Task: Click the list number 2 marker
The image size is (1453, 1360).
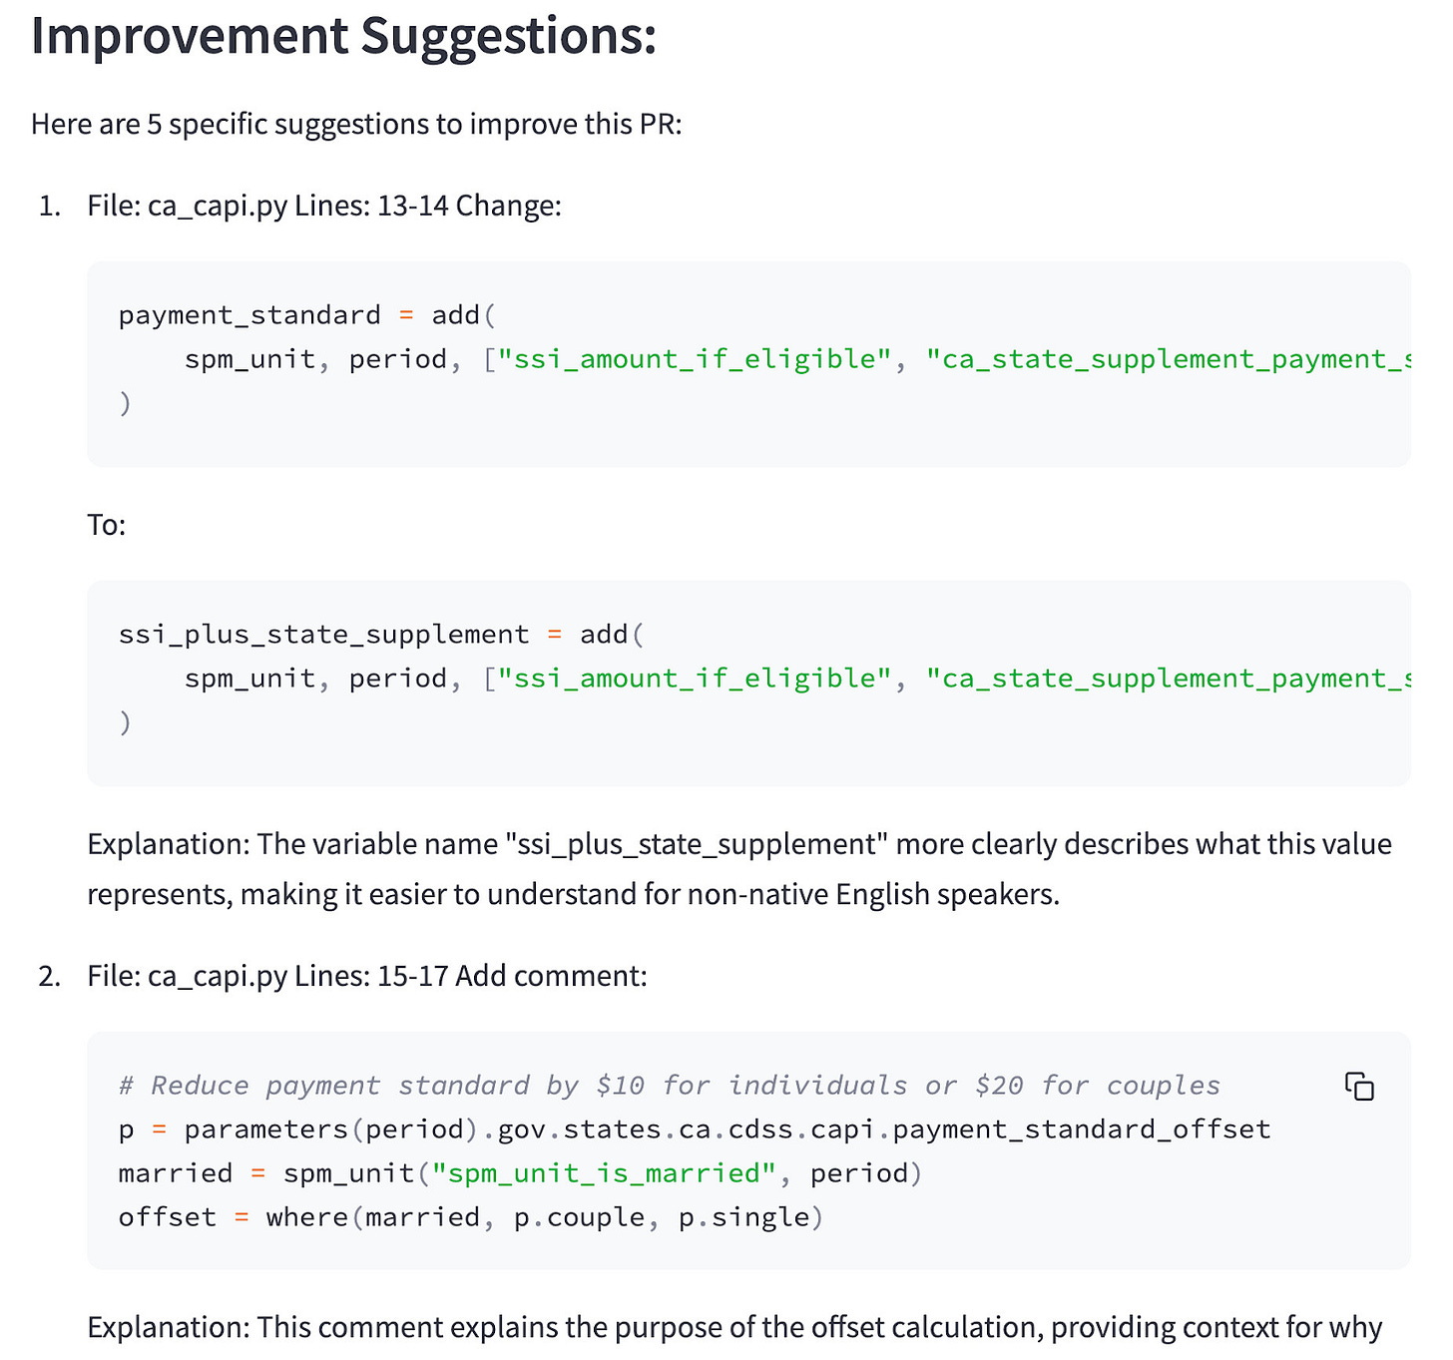Action: (x=50, y=976)
